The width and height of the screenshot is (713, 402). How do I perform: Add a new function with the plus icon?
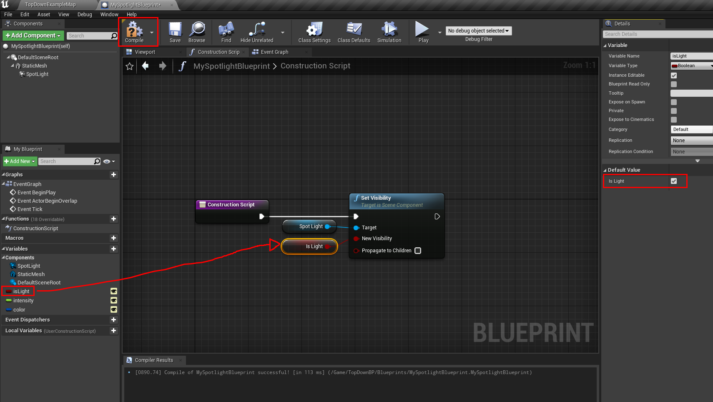click(113, 219)
